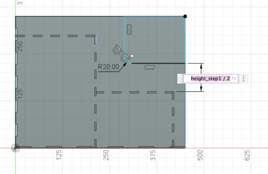Viewport: 268px width, 174px height.
Task: Select the vertical constraint icon near blue vertical line
Action: point(129,29)
